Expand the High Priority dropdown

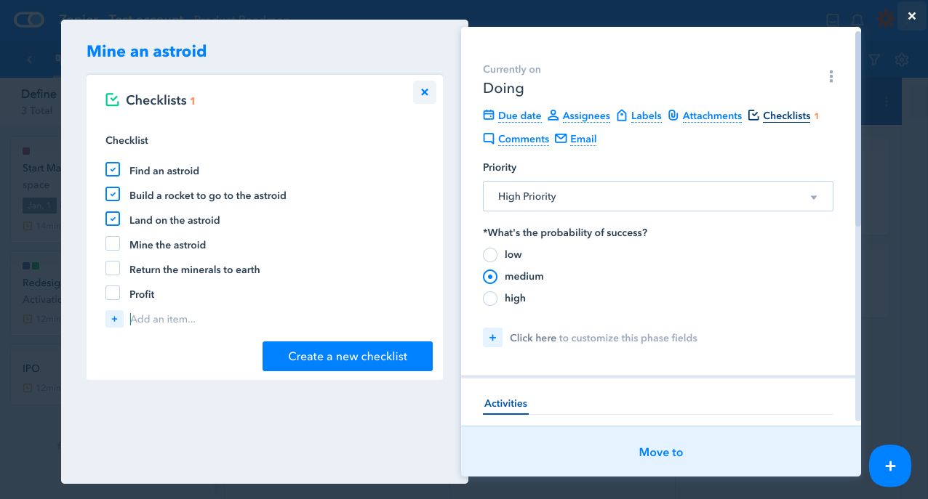click(x=657, y=197)
